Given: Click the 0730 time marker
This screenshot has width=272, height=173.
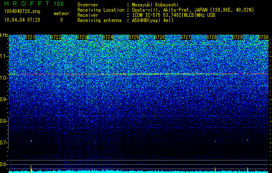Looking at the screenshot, I should point(263,37).
